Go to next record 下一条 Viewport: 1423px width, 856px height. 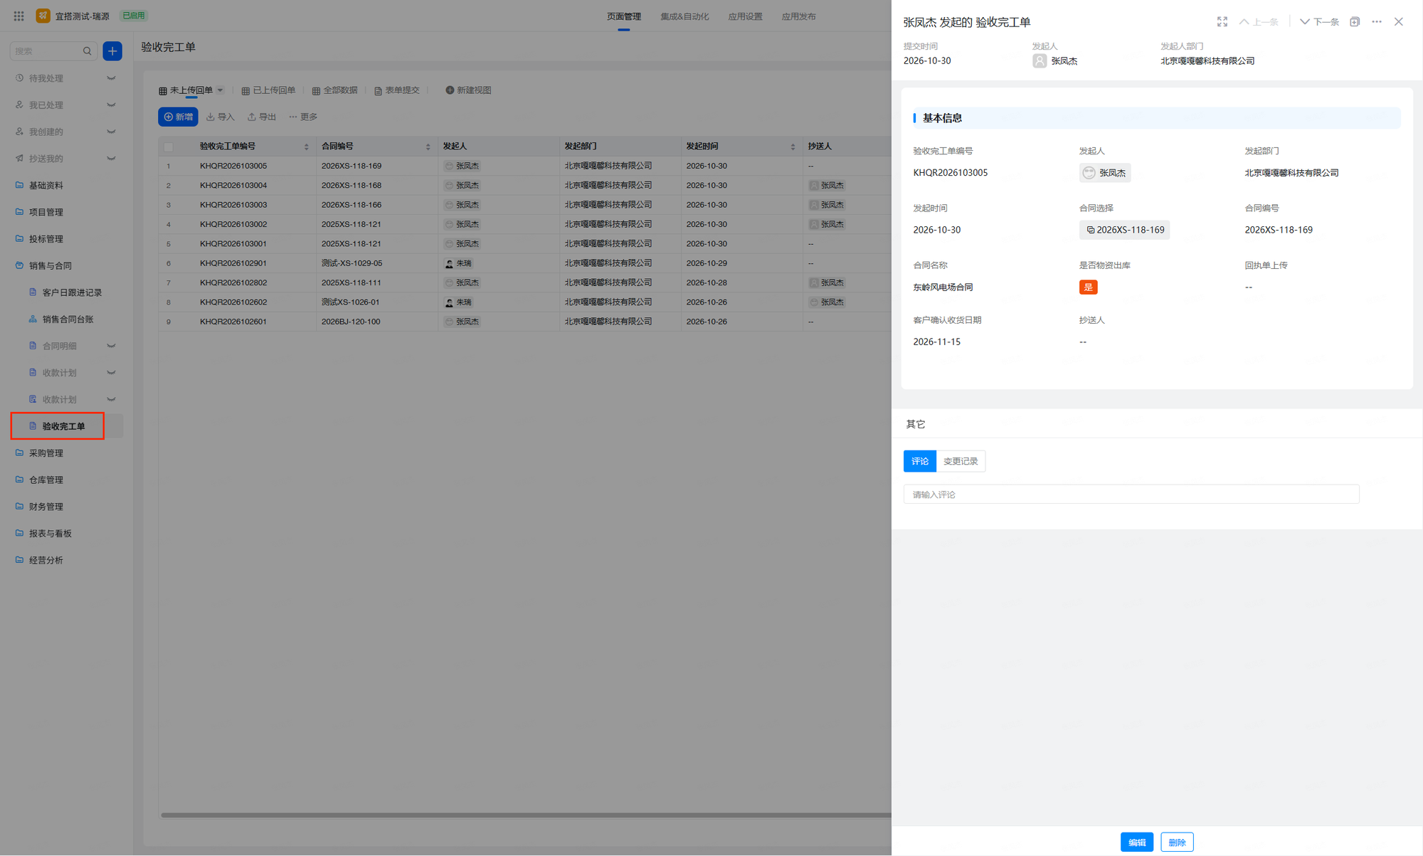(x=1319, y=22)
